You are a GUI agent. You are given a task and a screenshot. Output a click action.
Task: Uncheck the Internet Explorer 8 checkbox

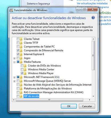(18, 54)
